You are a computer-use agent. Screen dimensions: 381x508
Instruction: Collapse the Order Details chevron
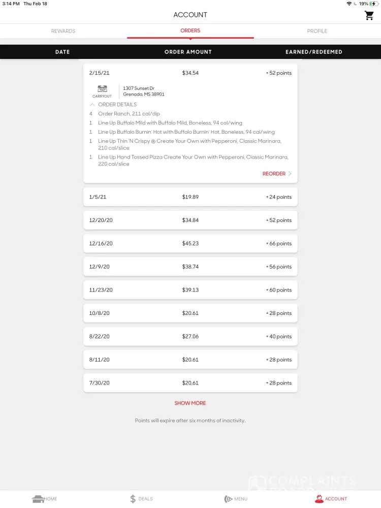(92, 105)
